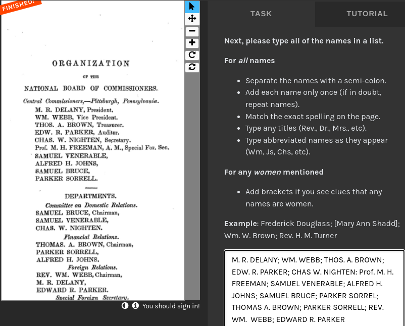
Task: Open the info icon next to sign in
Action: (x=135, y=306)
